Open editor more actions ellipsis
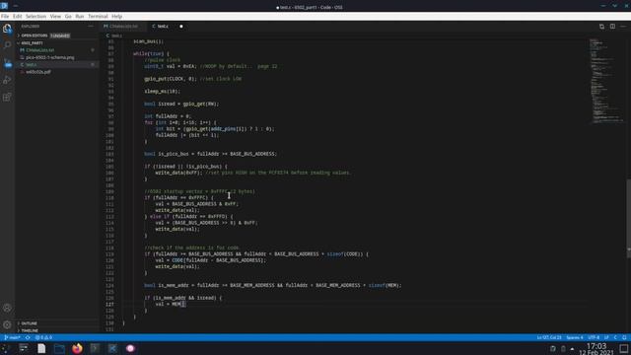This screenshot has height=355, width=631. pos(623,27)
